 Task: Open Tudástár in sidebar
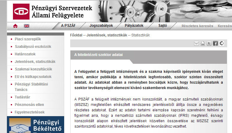coord(23,97)
